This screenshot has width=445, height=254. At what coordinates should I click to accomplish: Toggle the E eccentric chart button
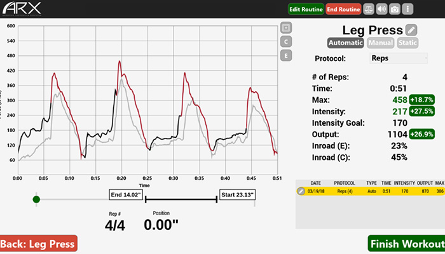(x=287, y=55)
